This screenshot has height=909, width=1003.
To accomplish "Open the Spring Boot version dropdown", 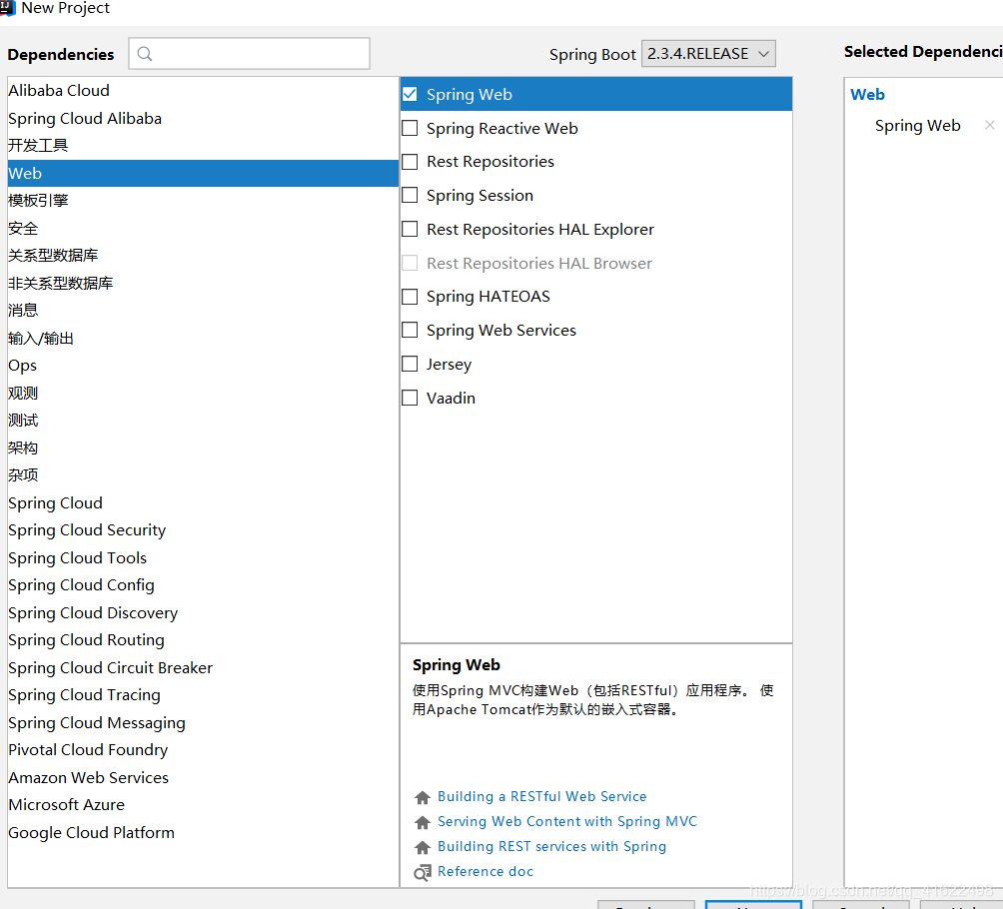I will 708,54.
